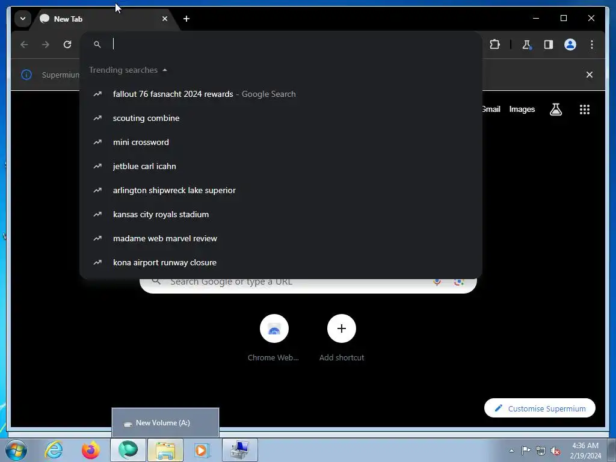Open Chrome Labs flask in toolbar
This screenshot has width=616, height=462.
click(x=527, y=45)
